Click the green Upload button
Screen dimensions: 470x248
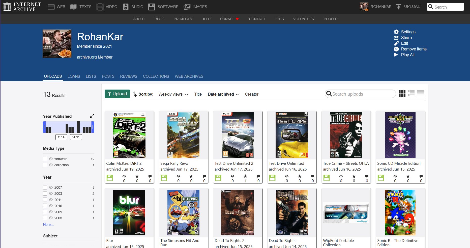pyautogui.click(x=117, y=94)
